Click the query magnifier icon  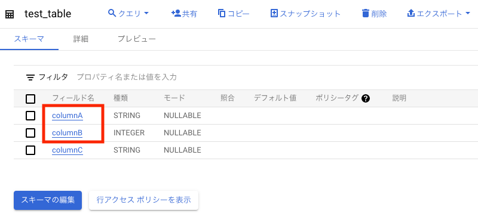(x=112, y=13)
